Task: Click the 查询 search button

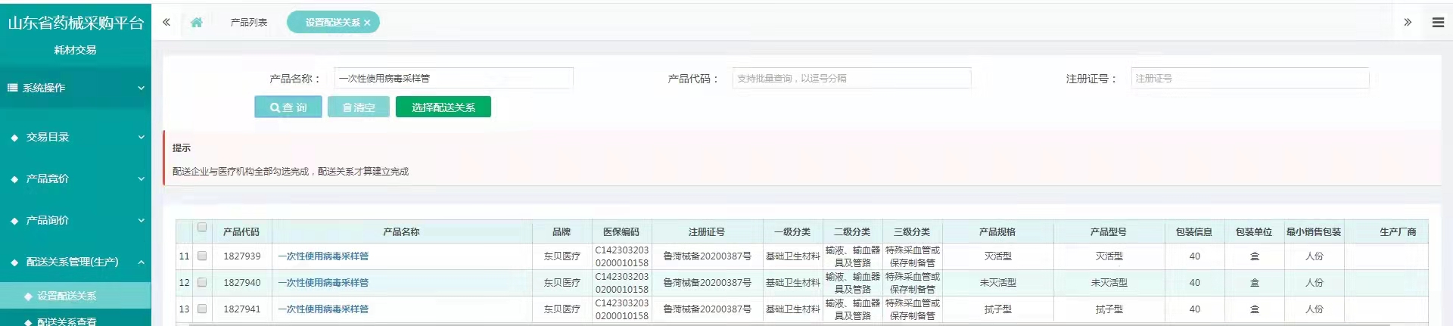Action: [x=288, y=107]
